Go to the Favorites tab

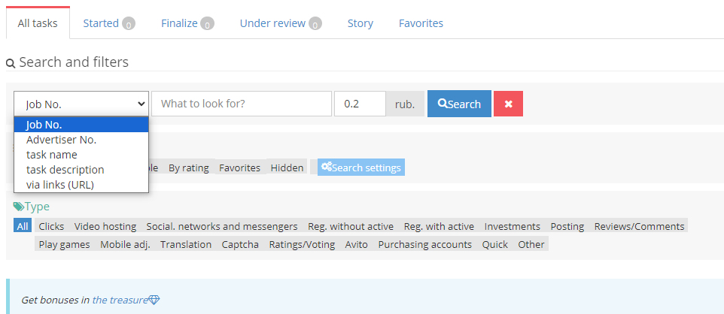[421, 23]
